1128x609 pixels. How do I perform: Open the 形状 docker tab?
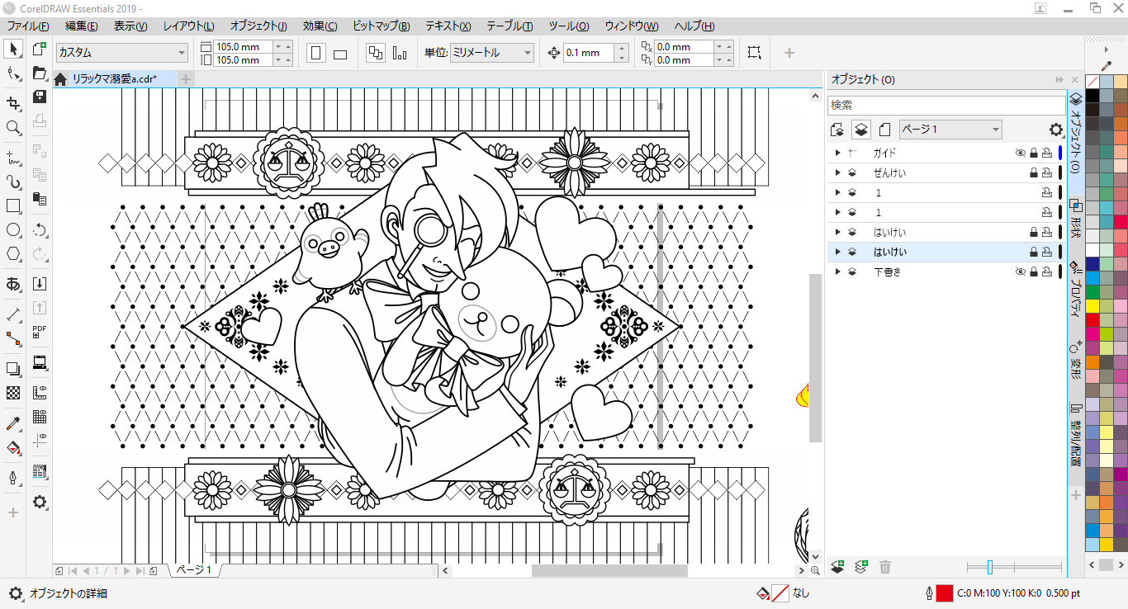[1076, 219]
